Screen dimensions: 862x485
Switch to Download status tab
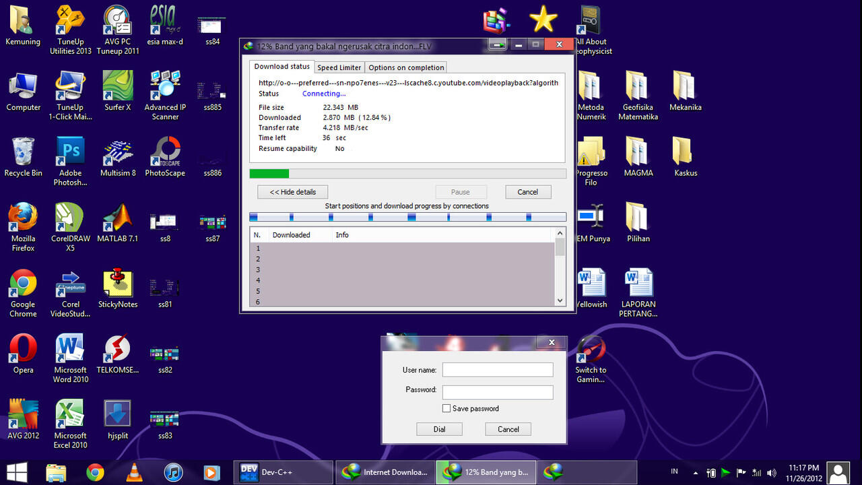(281, 67)
